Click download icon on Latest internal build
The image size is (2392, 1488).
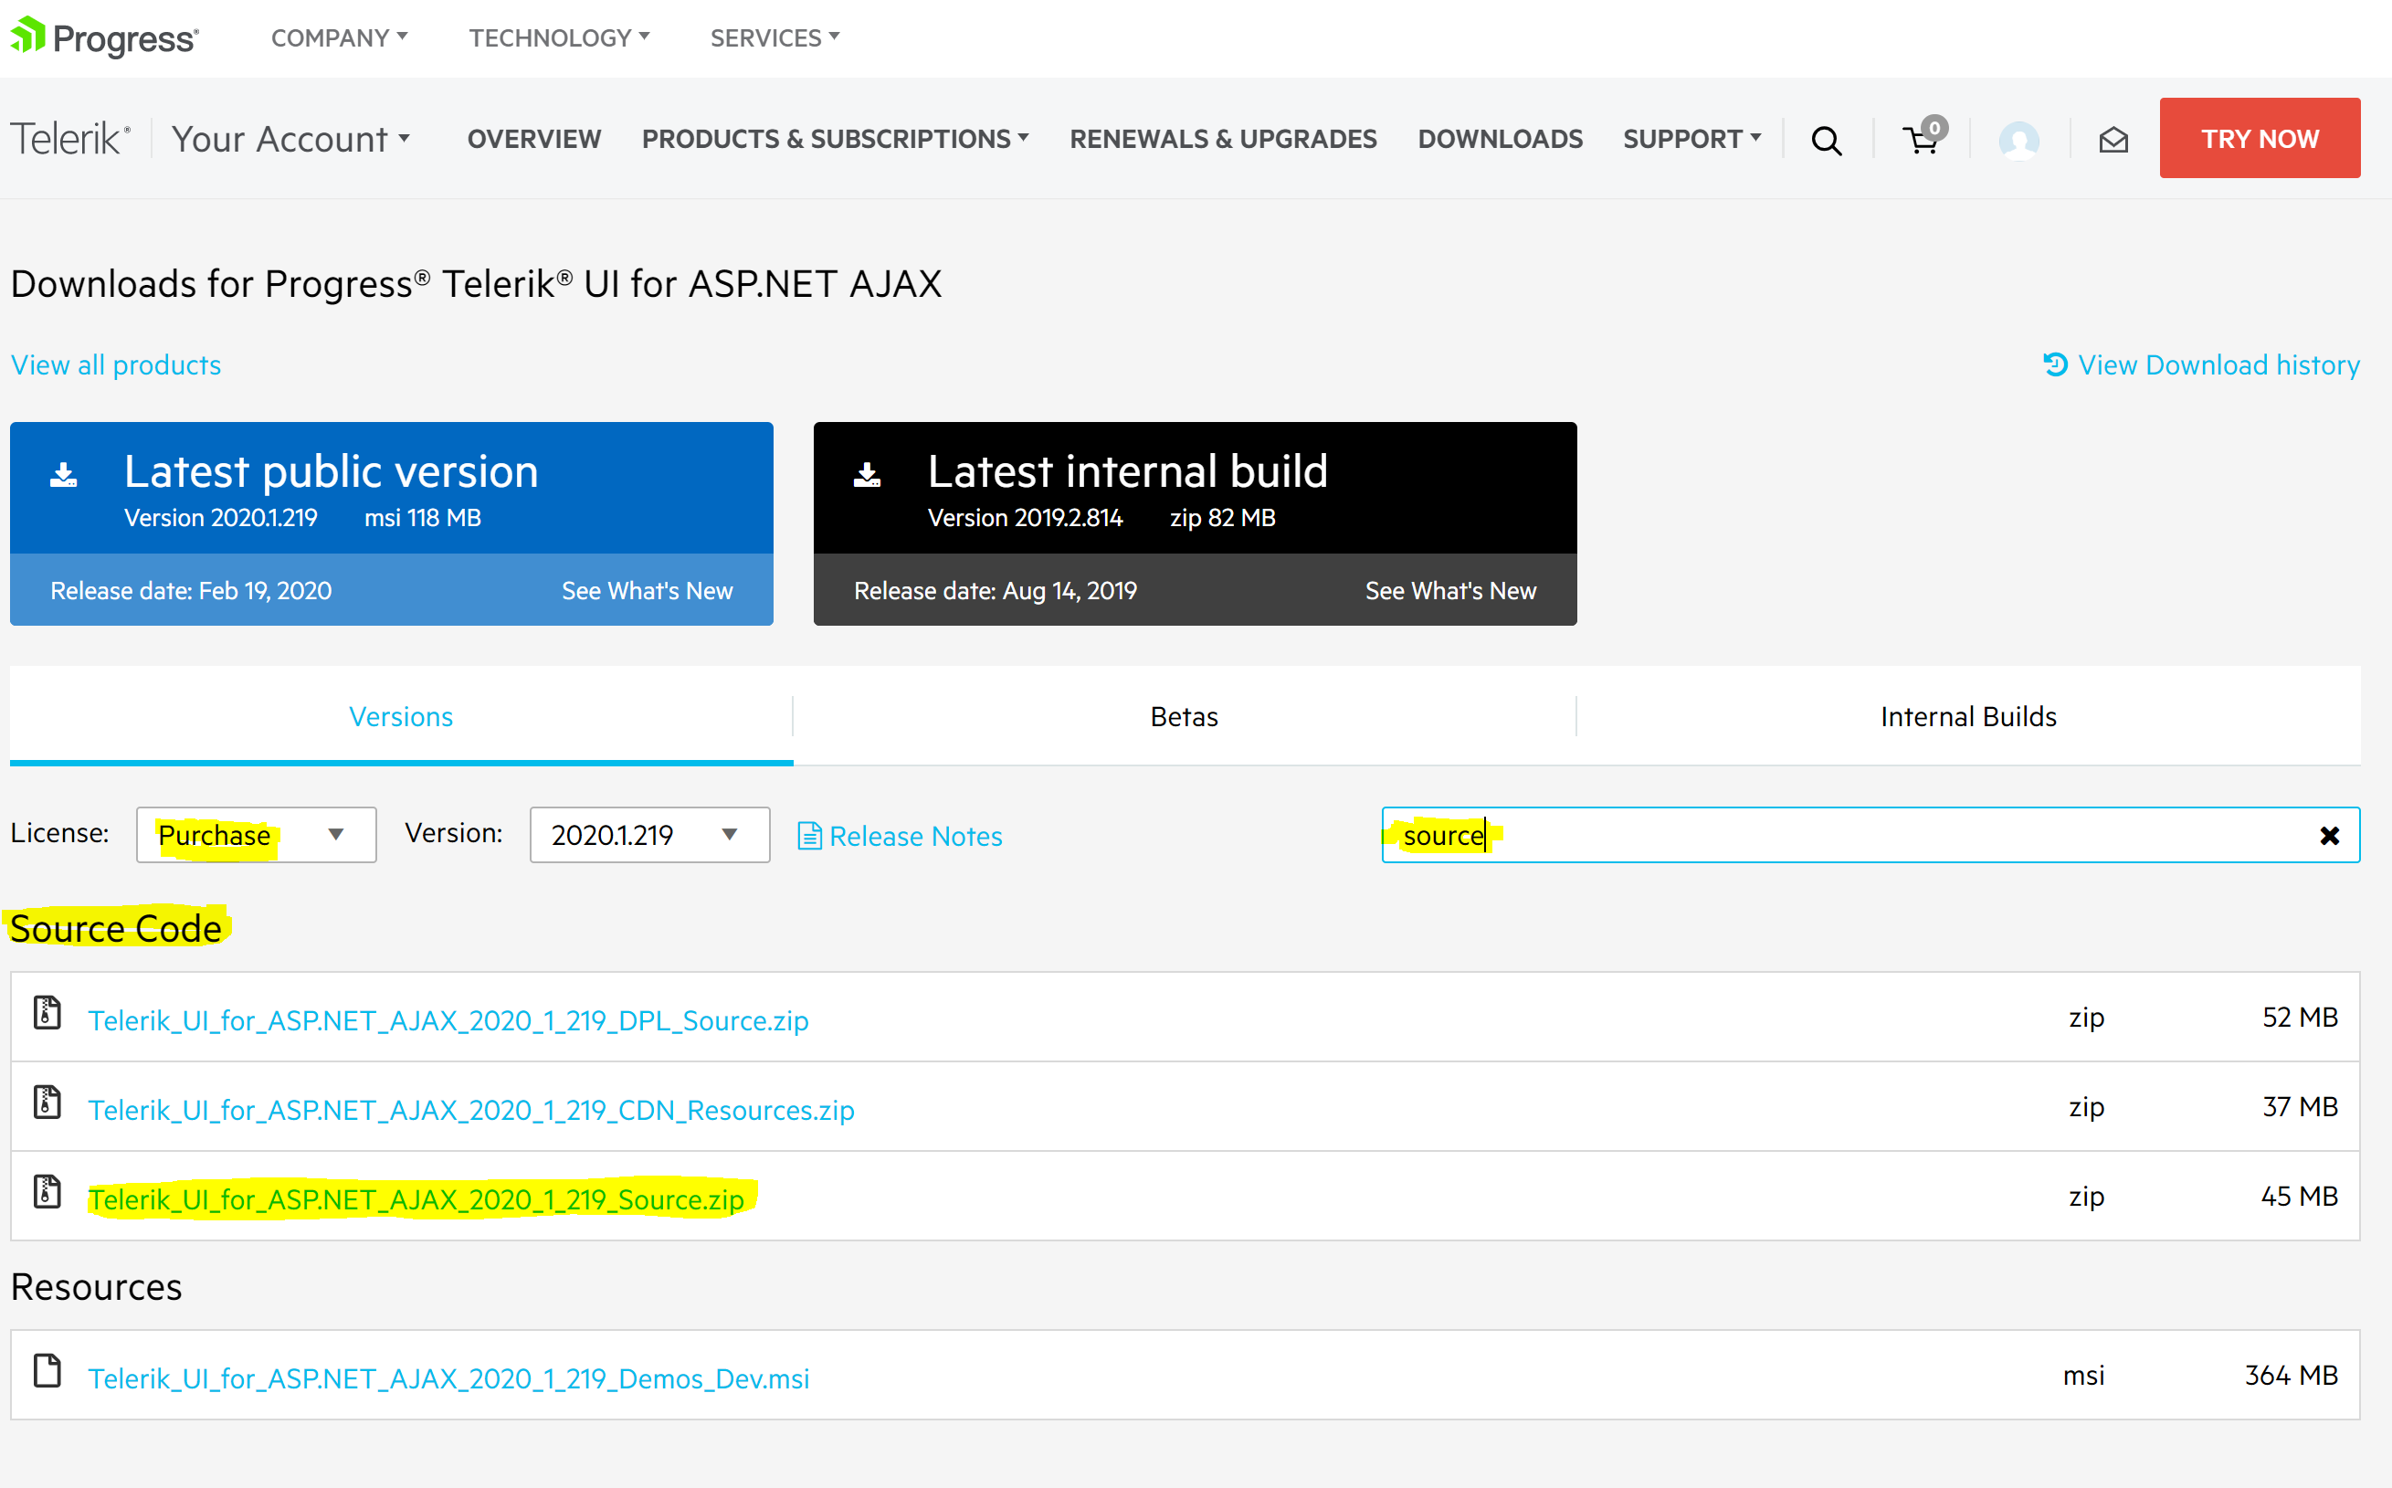(867, 475)
